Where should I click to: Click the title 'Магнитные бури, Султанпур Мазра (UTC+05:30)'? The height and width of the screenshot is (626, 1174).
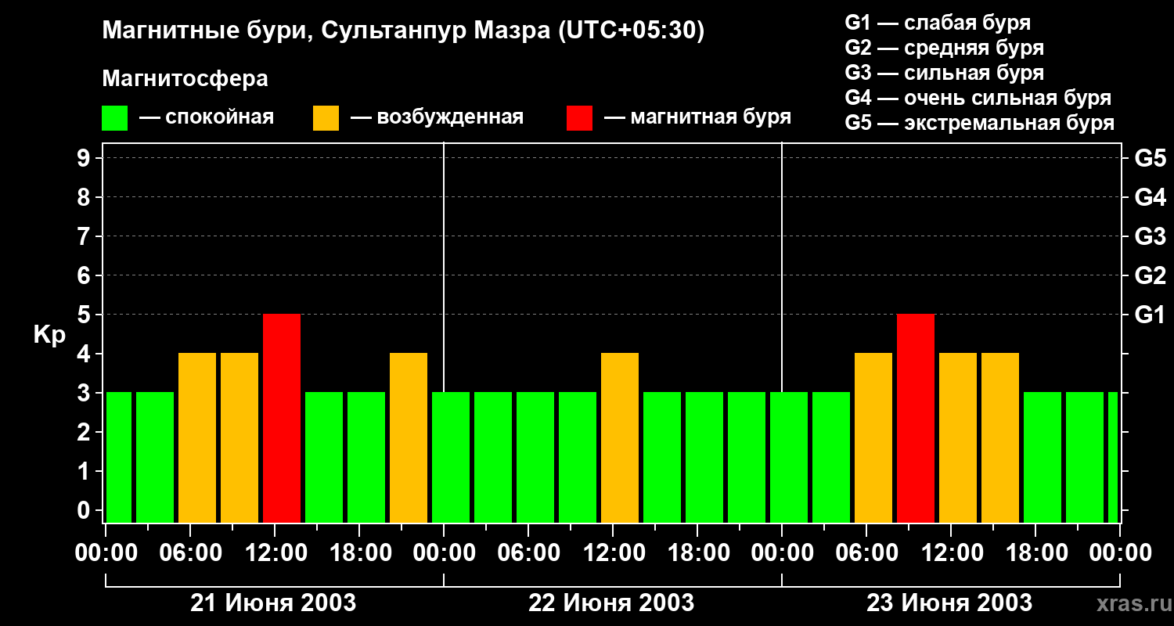[403, 31]
